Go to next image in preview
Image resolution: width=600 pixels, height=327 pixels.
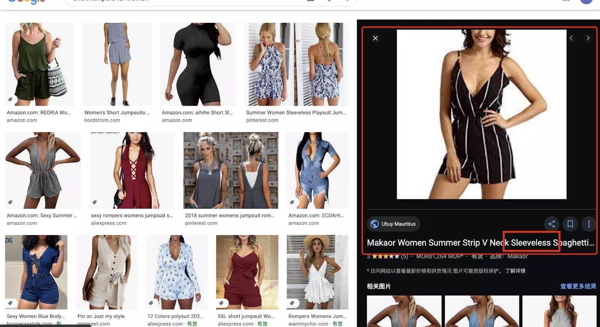(588, 38)
